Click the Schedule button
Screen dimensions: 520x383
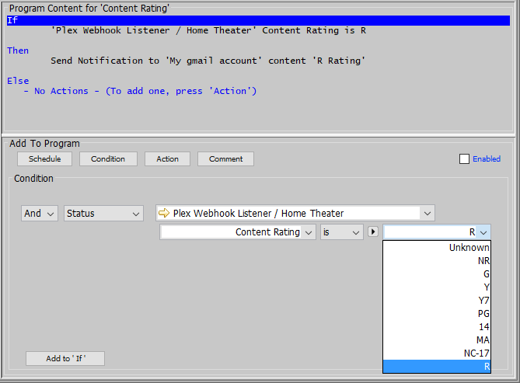45,159
